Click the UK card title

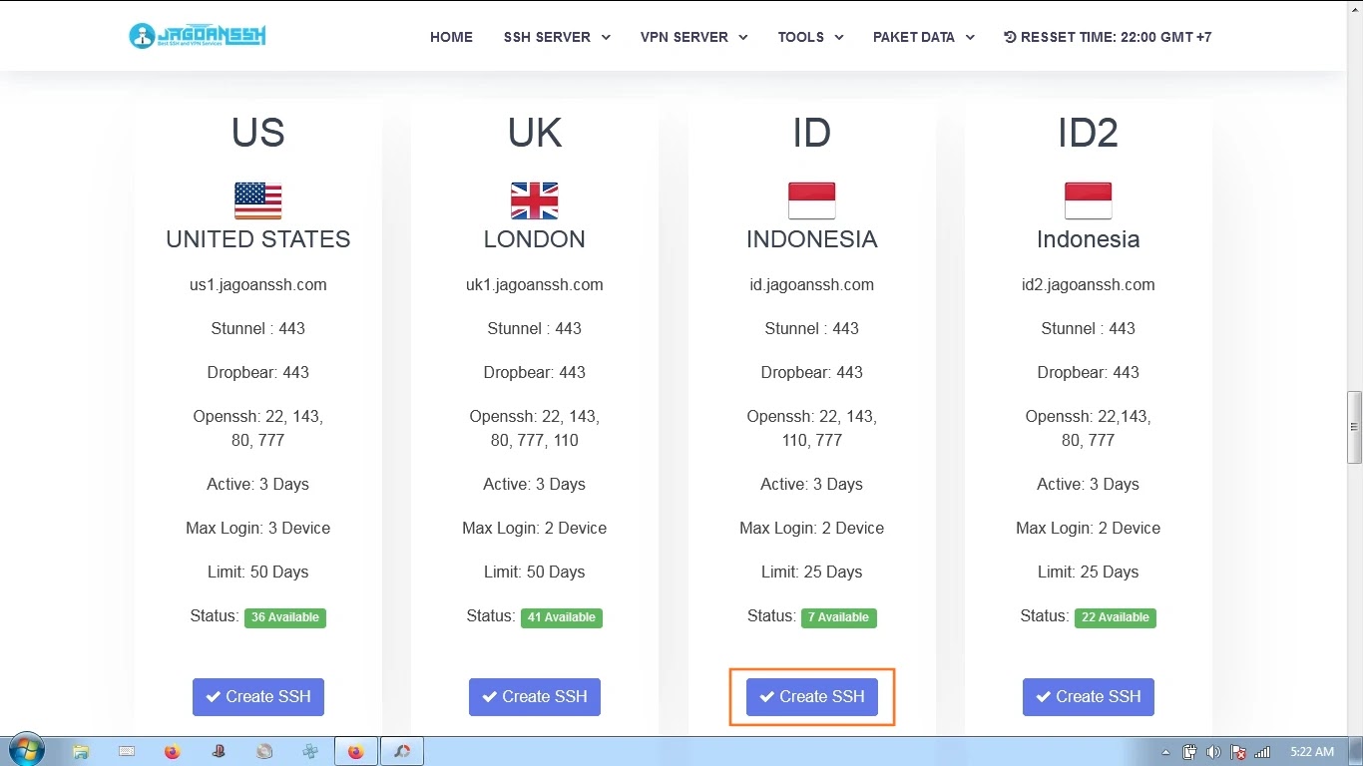(x=535, y=133)
